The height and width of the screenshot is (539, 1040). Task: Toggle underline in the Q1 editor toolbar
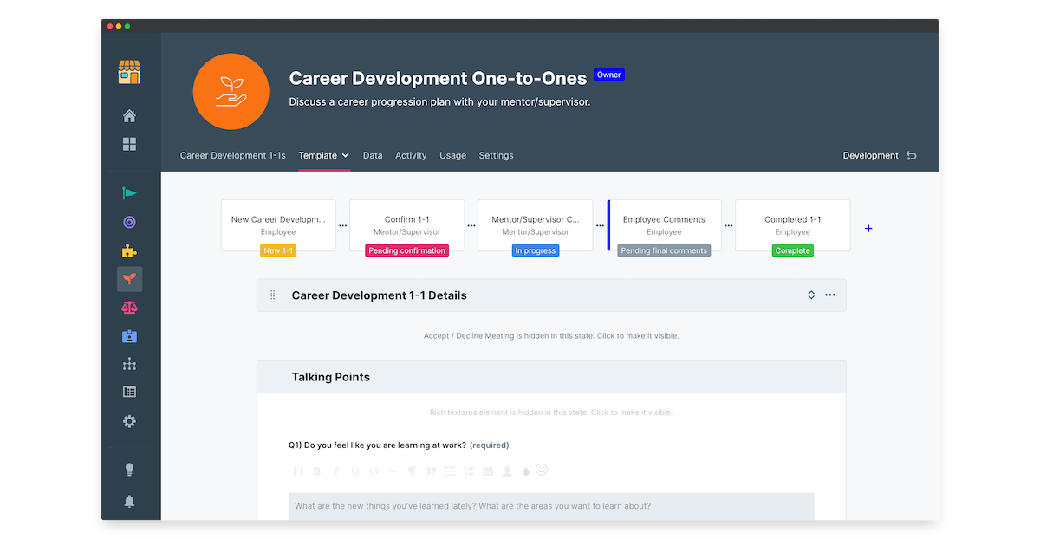point(355,471)
